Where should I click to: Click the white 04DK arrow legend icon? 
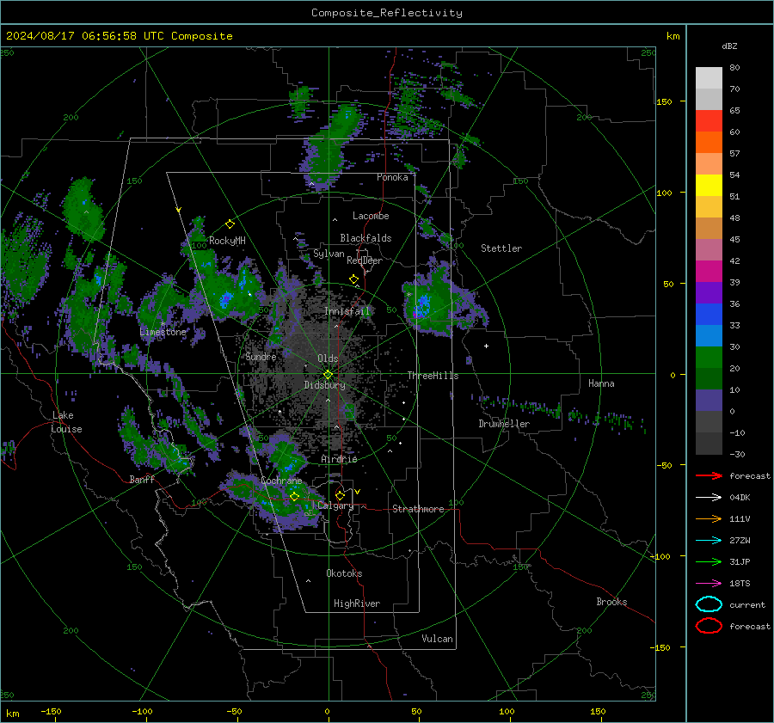pyautogui.click(x=709, y=498)
